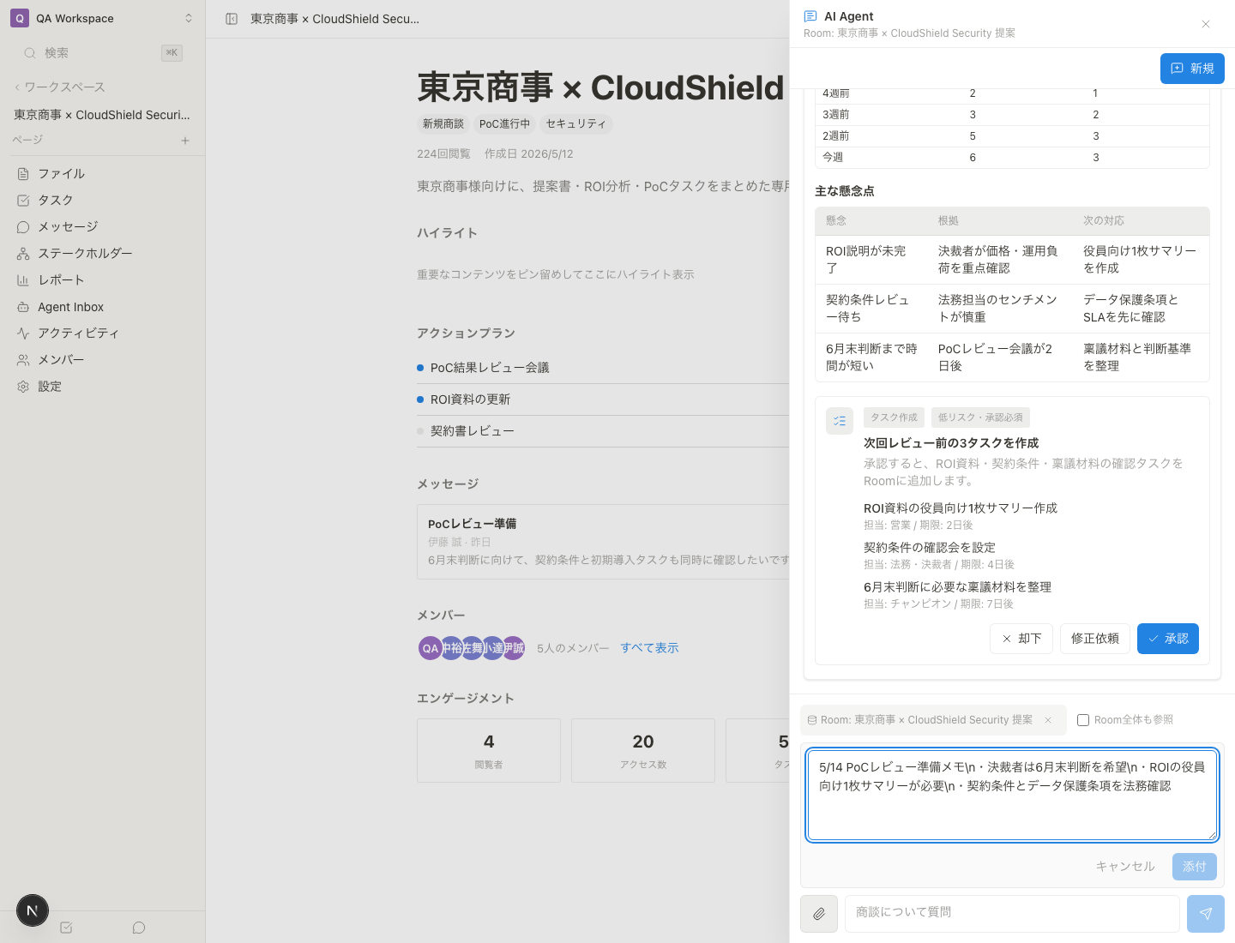Open the 設定 gear icon
Image resolution: width=1235 pixels, height=943 pixels.
(23, 387)
